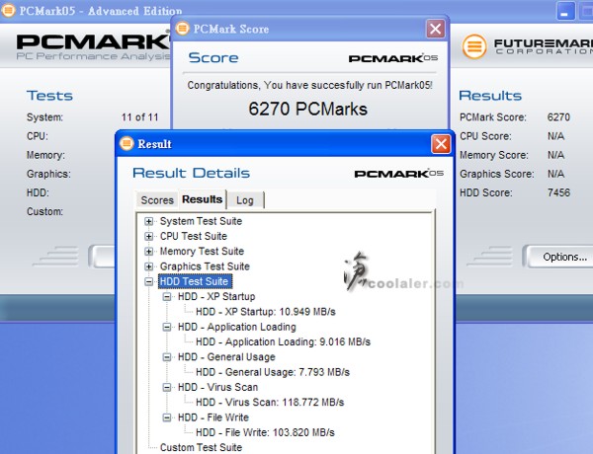Click the Result dialog title icon
This screenshot has width=593, height=454.
pyautogui.click(x=127, y=143)
